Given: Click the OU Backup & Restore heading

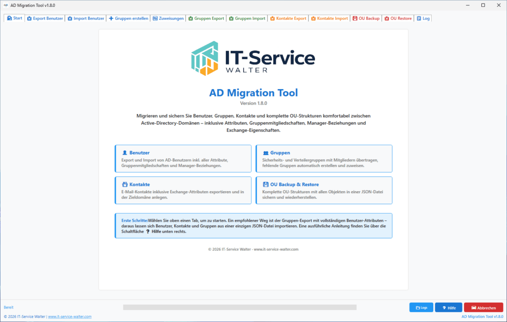Looking at the screenshot, I should click(295, 184).
